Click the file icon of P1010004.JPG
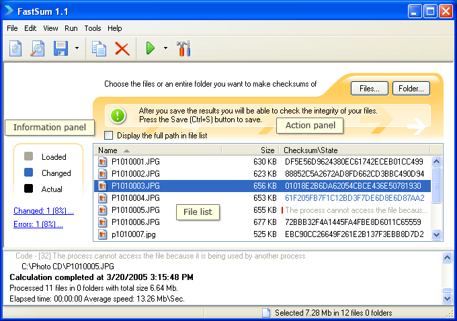 (102, 198)
